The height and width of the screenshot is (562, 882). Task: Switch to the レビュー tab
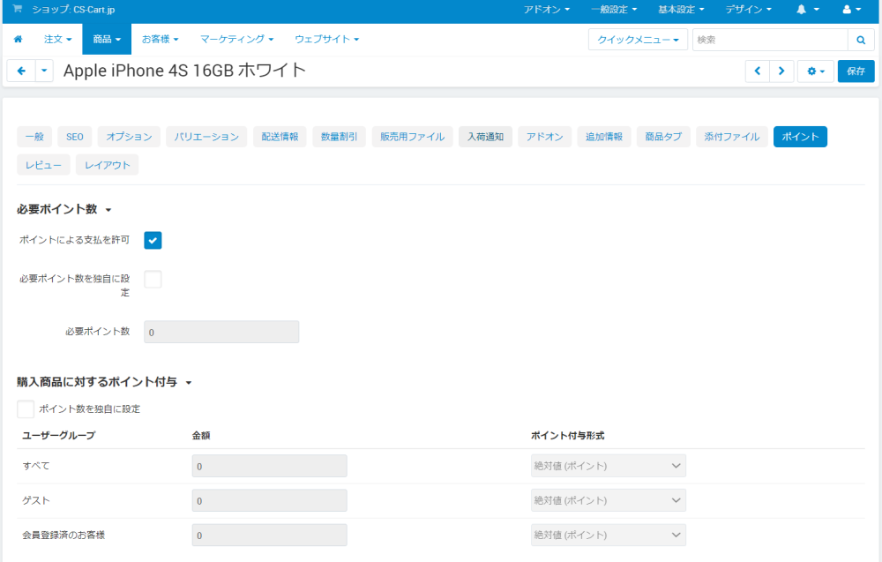pyautogui.click(x=43, y=165)
